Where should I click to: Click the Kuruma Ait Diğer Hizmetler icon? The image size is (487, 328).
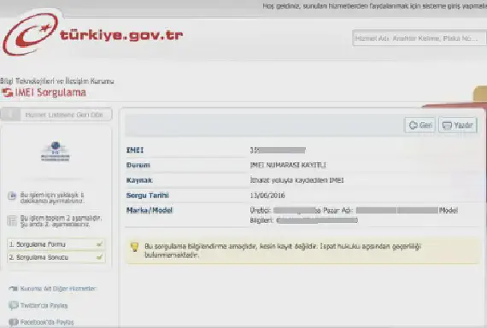tap(14, 289)
